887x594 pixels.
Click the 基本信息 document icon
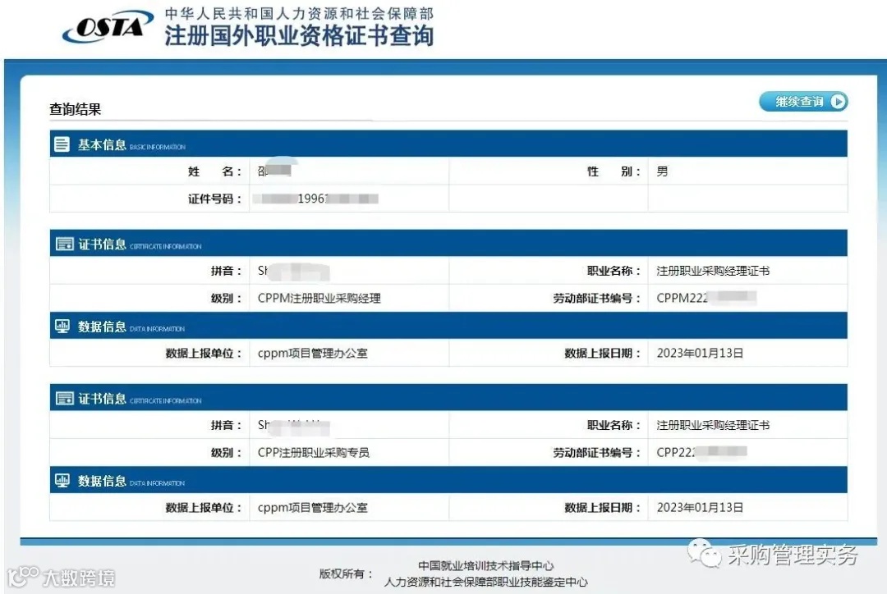coord(62,143)
